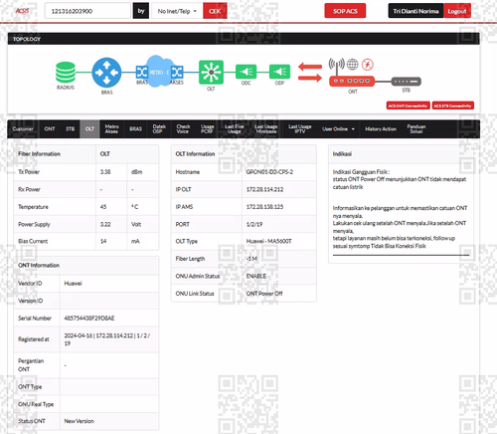This screenshot has height=434, width=497.
Task: Open the Check Voice tab
Action: pyautogui.click(x=183, y=128)
